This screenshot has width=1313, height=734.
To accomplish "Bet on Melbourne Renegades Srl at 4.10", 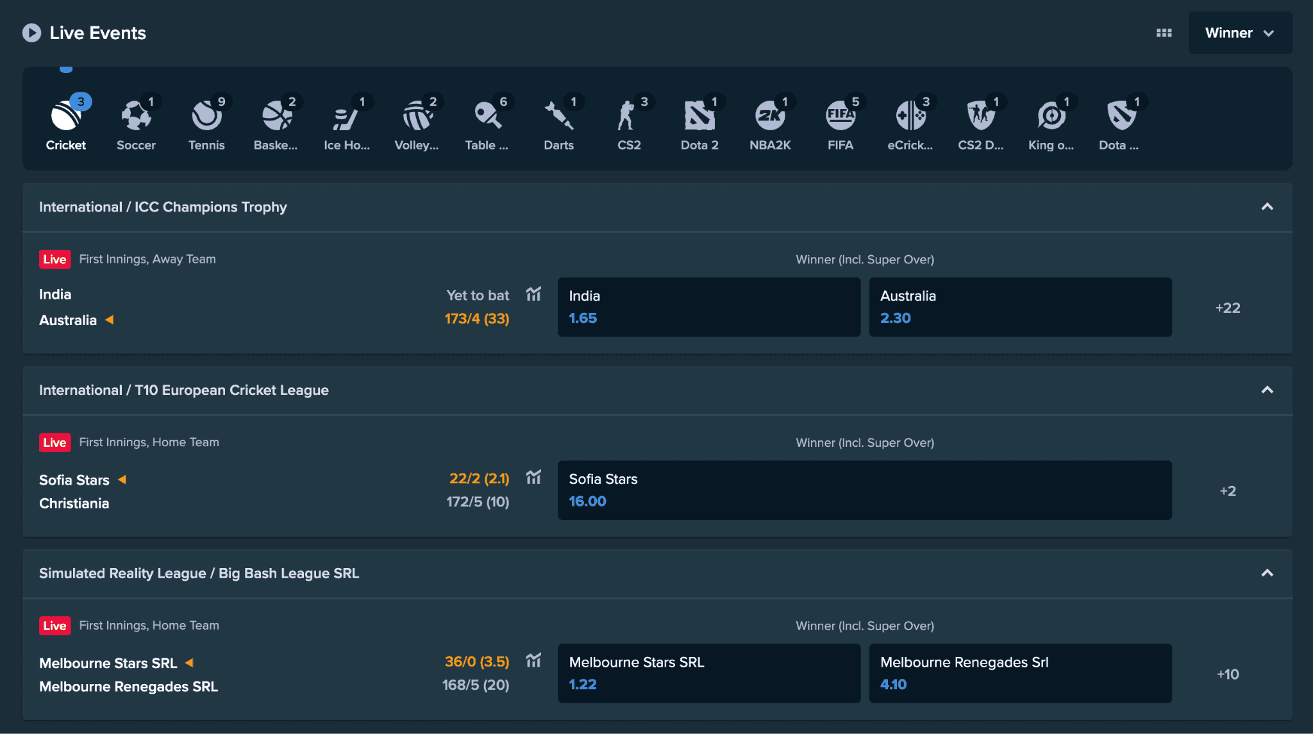I will coord(1021,673).
